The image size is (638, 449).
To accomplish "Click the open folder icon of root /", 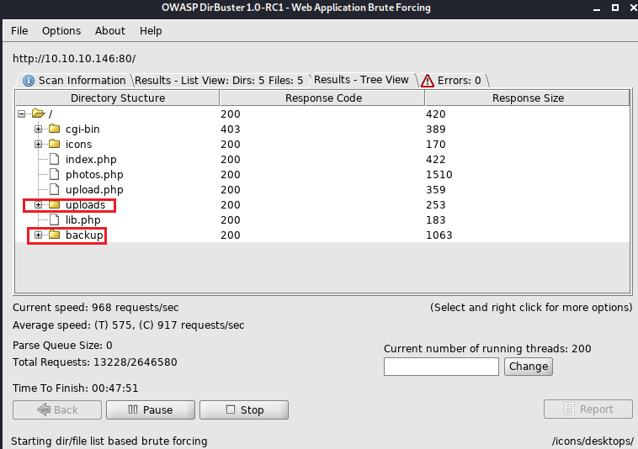I will click(38, 114).
